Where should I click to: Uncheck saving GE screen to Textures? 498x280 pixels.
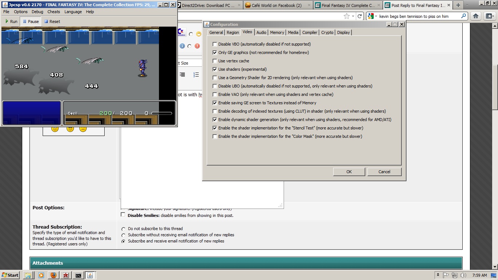click(x=215, y=103)
